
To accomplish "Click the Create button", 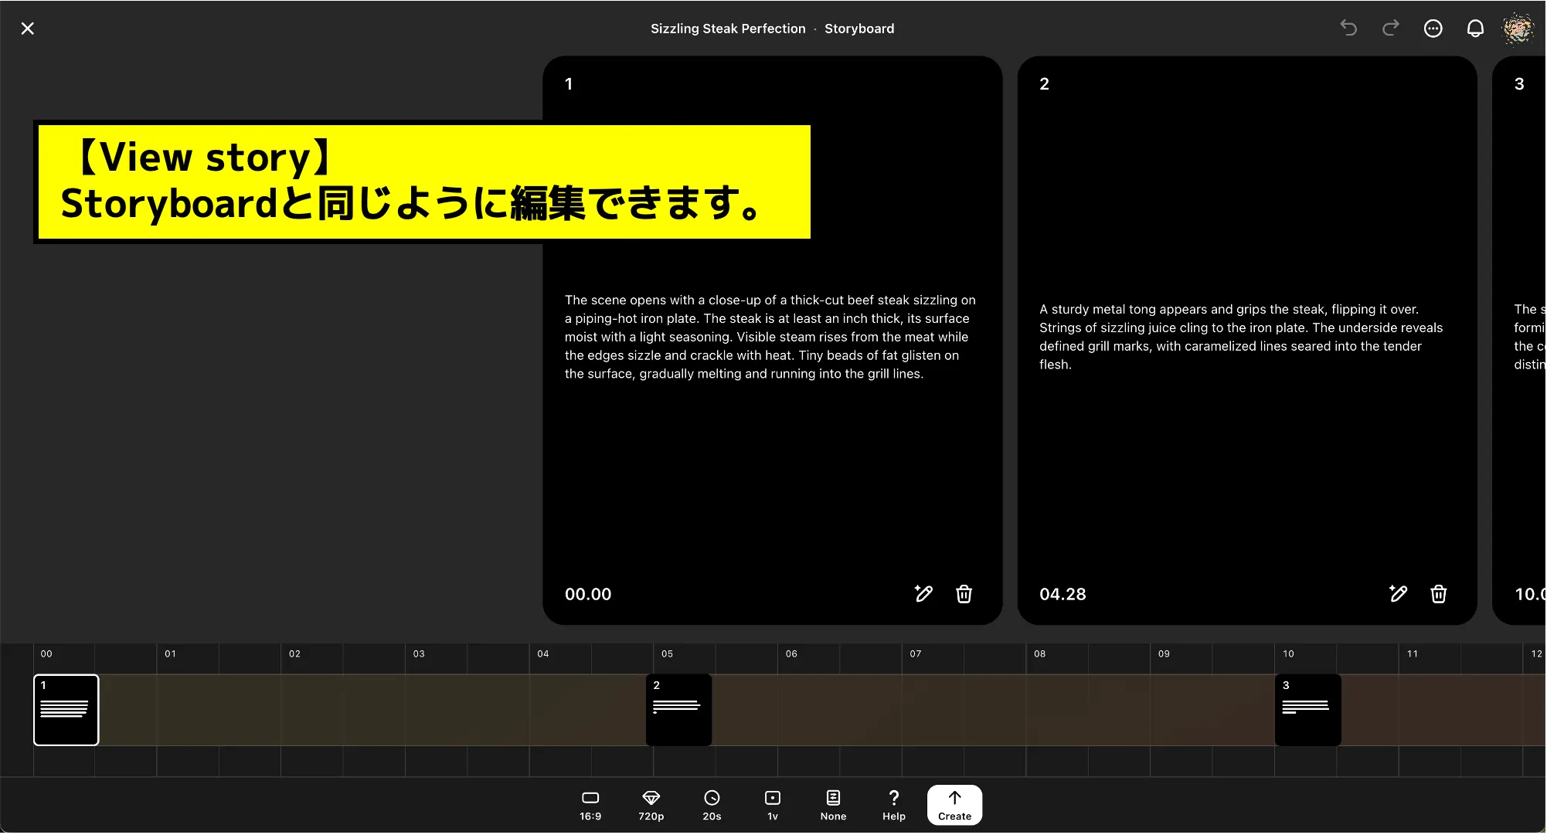I will [x=954, y=805].
